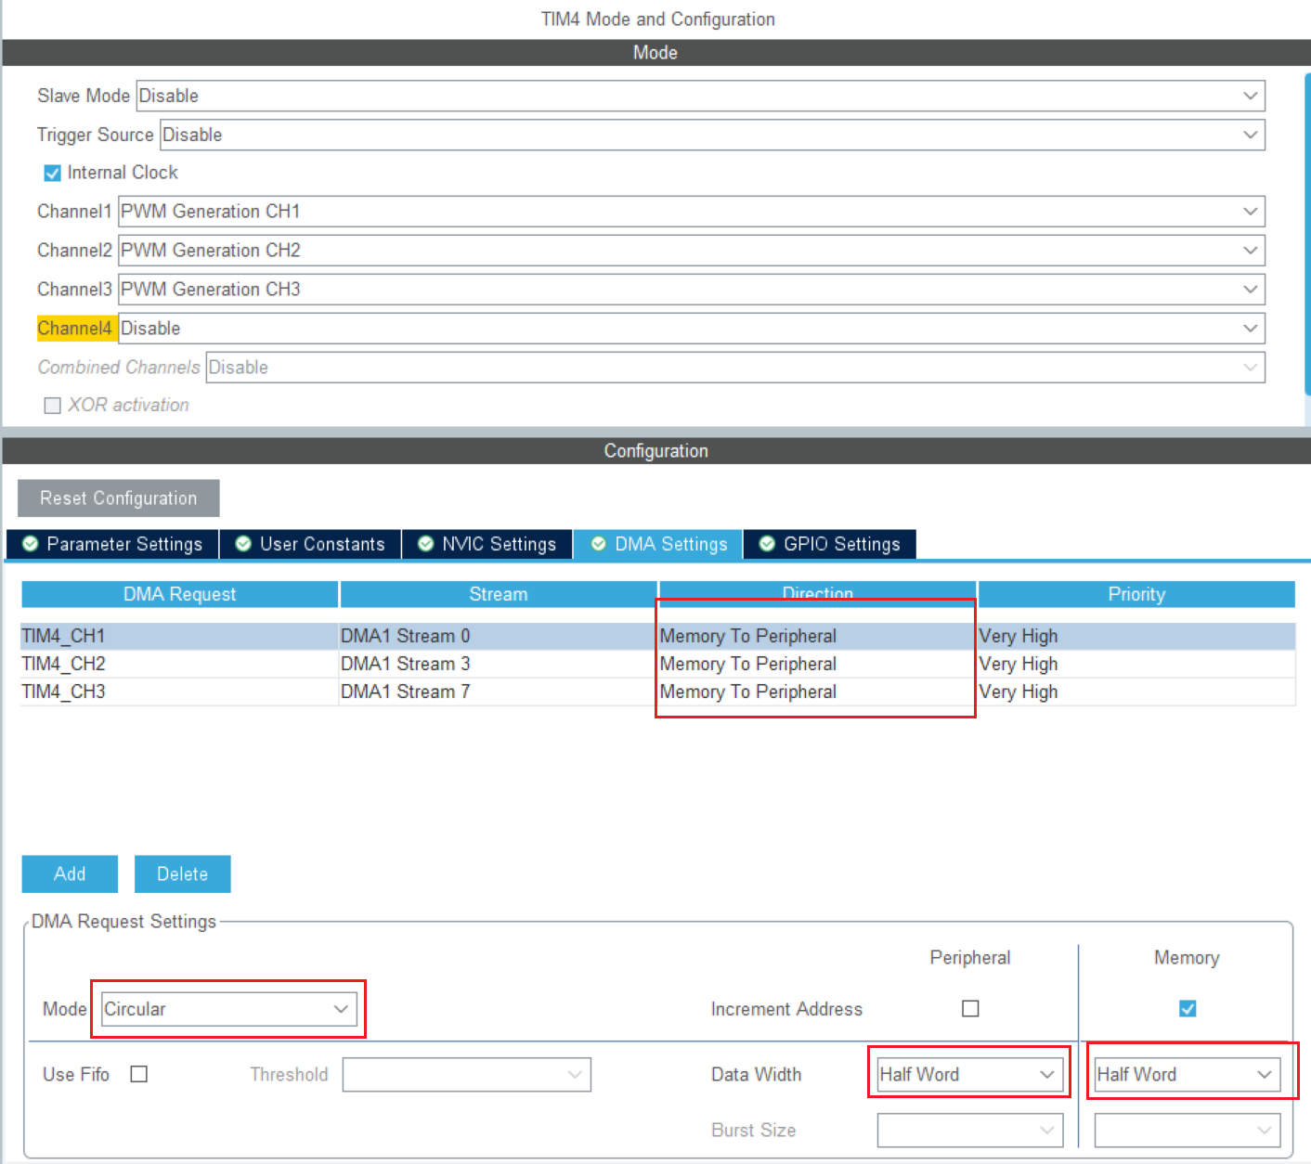The image size is (1311, 1164).
Task: Click the DMA1 Stream 7 cell
Action: (499, 692)
